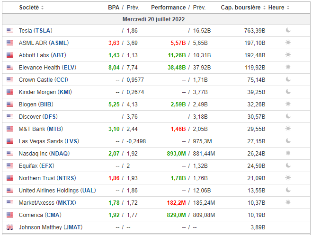Screen dimensions: 312x235
Task: Open the Elevance Health company link
Action: tap(39, 67)
